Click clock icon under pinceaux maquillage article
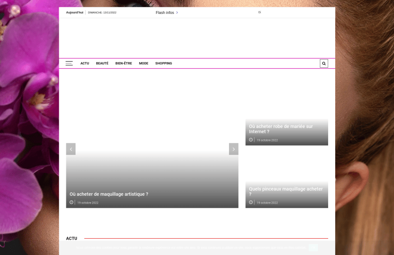394x255 pixels. click(x=251, y=202)
